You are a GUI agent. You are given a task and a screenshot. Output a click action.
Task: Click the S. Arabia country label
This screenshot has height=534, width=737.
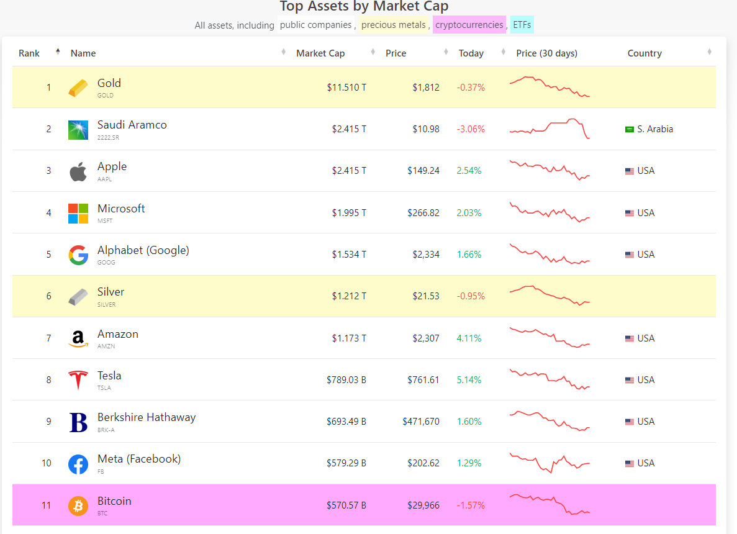655,129
